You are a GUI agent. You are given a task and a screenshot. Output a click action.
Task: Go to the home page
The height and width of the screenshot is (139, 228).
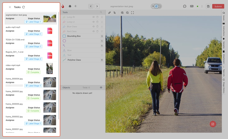tap(70, 6)
